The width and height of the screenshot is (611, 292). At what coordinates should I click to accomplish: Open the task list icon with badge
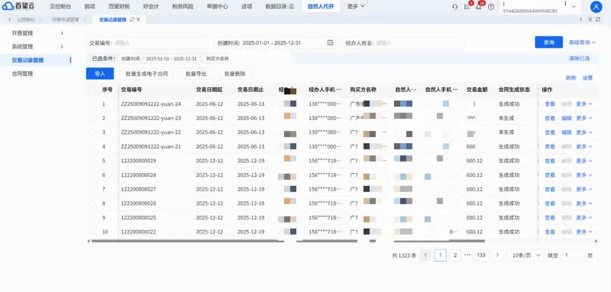[467, 7]
